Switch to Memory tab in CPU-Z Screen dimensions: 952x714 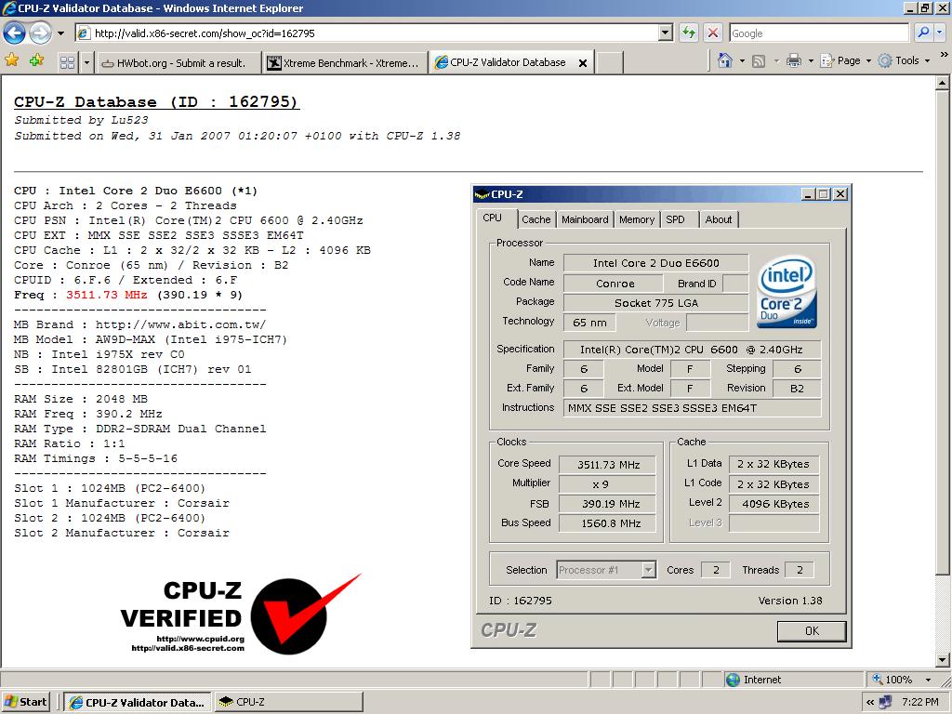tap(636, 219)
